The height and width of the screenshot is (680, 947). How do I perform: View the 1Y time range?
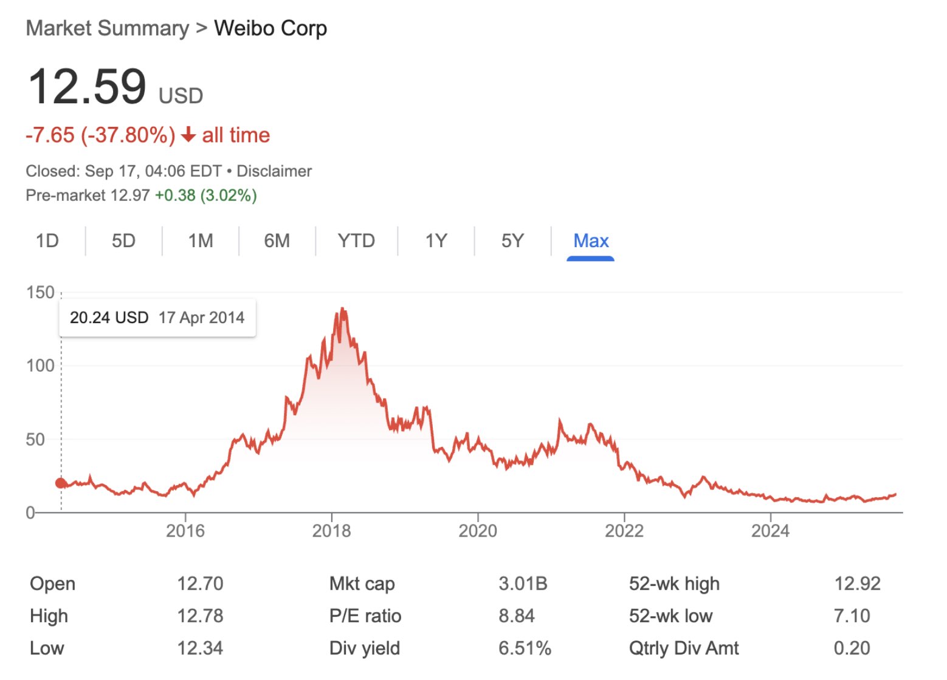[436, 241]
